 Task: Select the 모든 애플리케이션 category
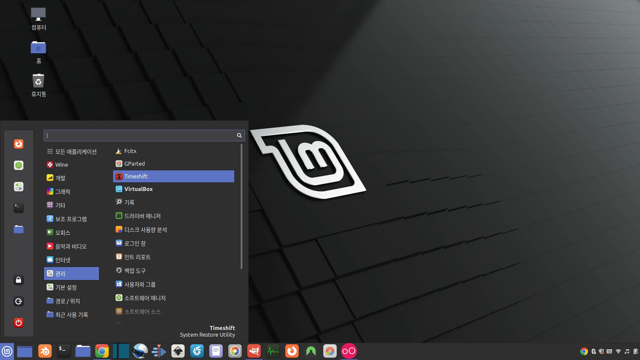72,152
